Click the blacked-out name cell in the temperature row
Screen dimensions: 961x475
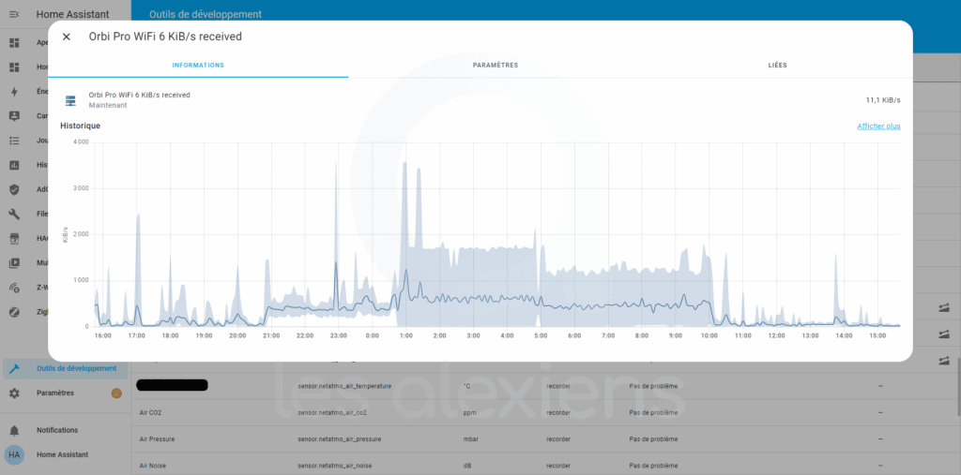(x=172, y=385)
